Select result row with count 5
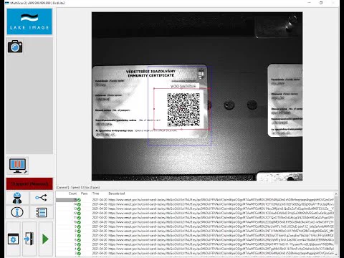 coord(195,244)
